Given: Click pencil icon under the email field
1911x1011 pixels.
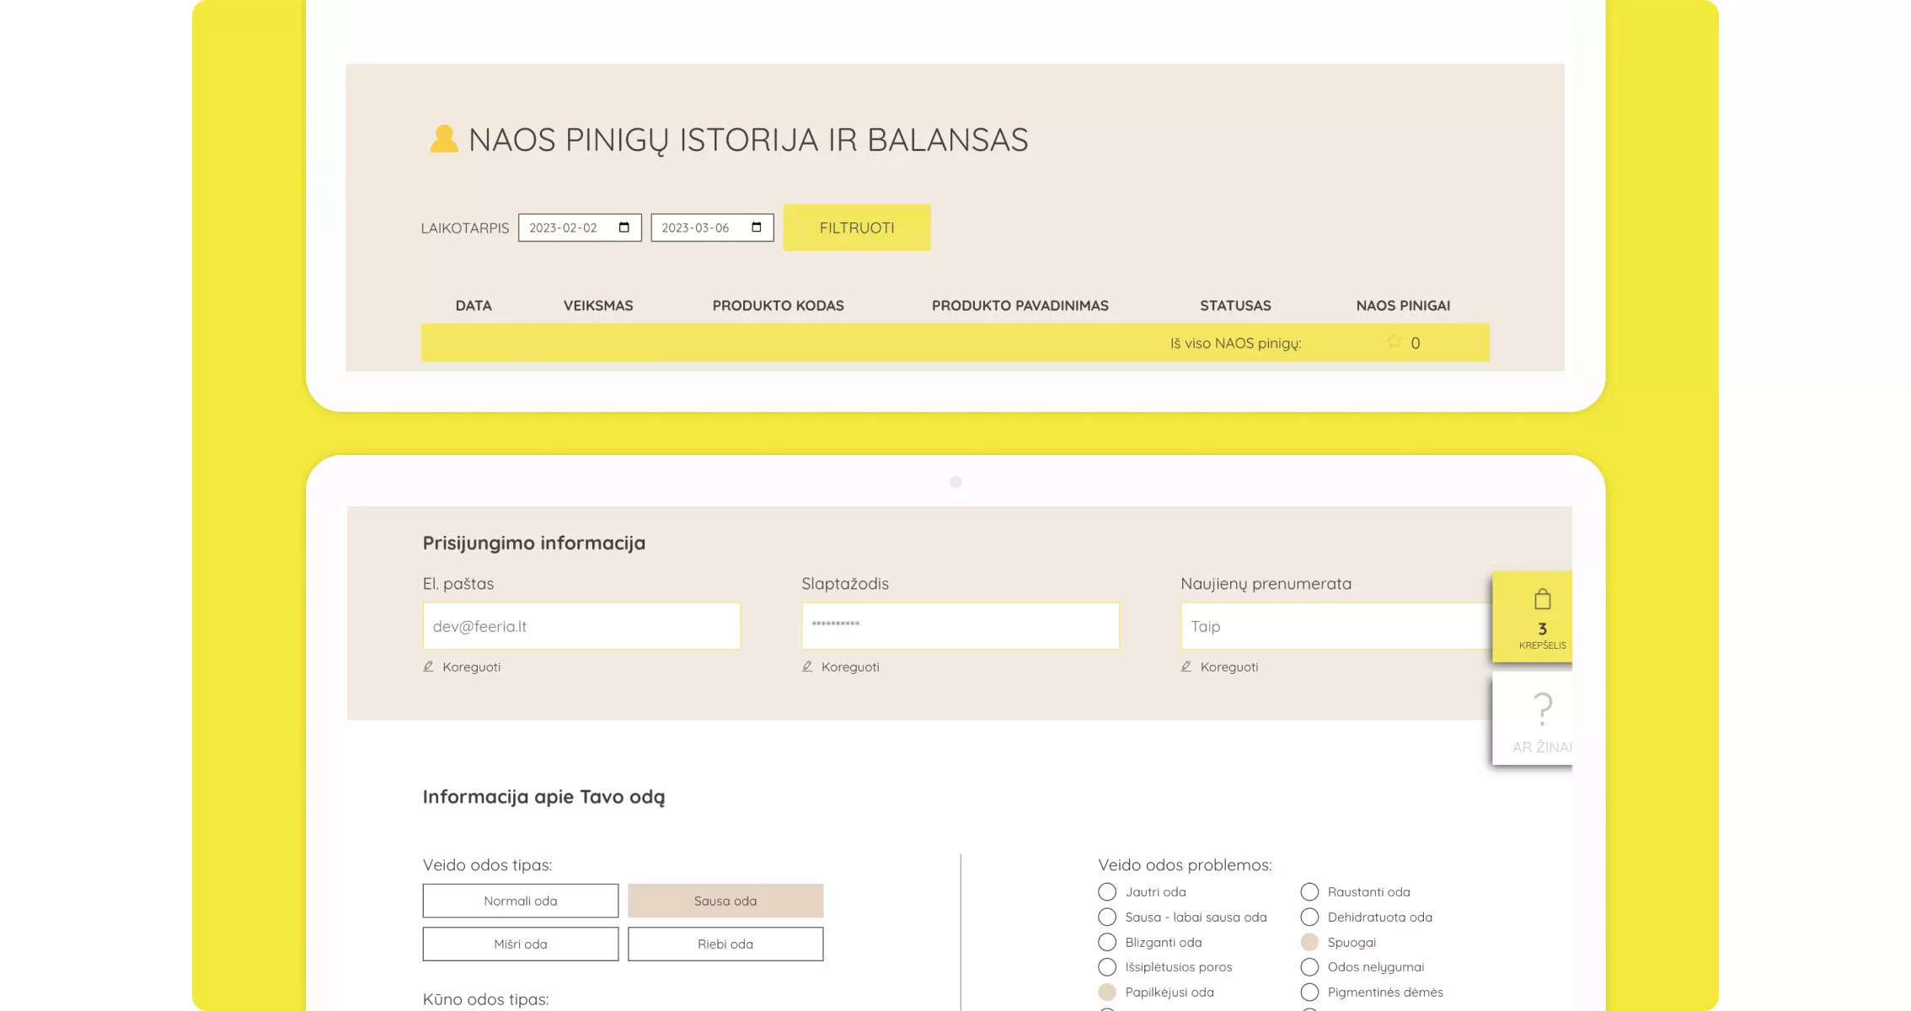Looking at the screenshot, I should [428, 666].
